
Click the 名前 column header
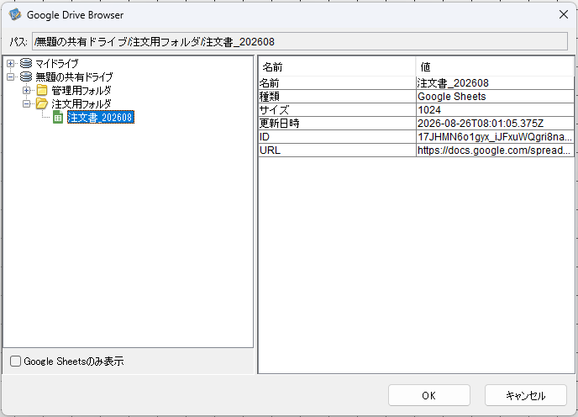coord(337,66)
